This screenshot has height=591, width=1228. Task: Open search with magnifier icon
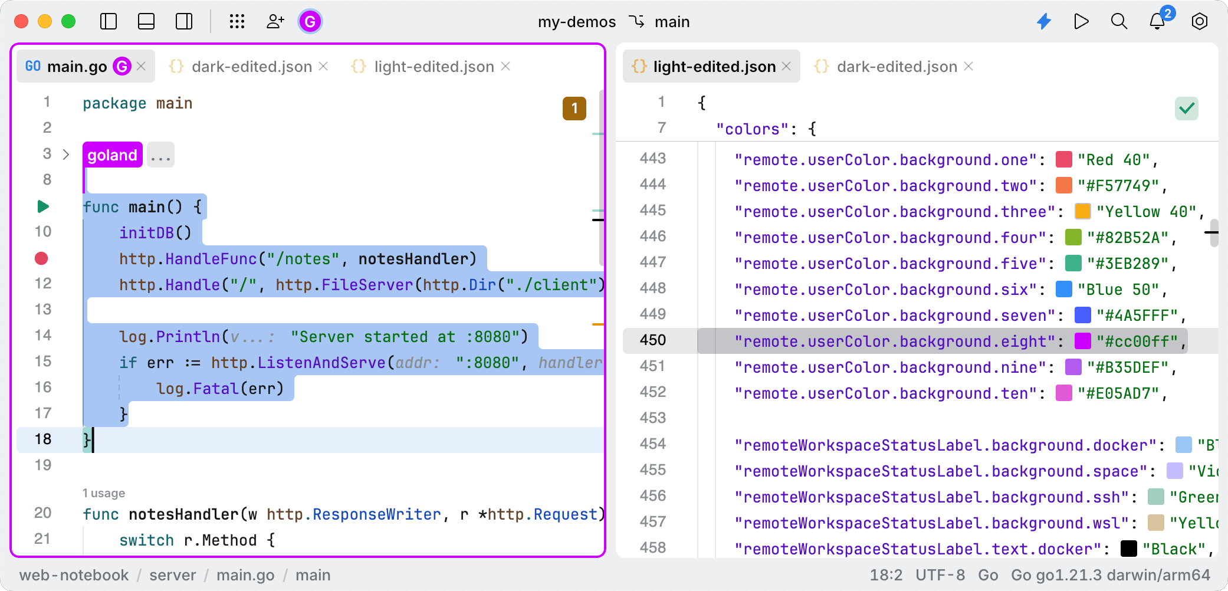(1119, 22)
